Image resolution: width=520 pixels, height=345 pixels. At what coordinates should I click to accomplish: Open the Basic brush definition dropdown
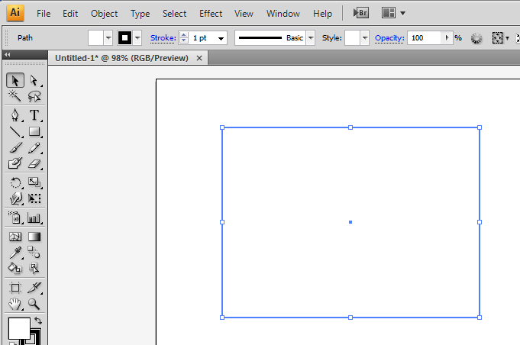tap(311, 38)
